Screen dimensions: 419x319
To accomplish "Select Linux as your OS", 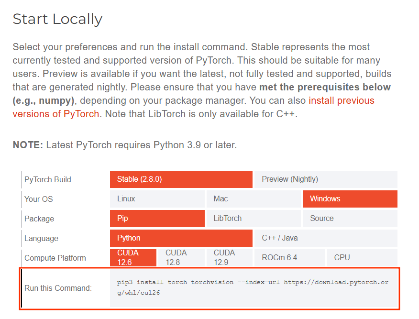I will [x=157, y=199].
